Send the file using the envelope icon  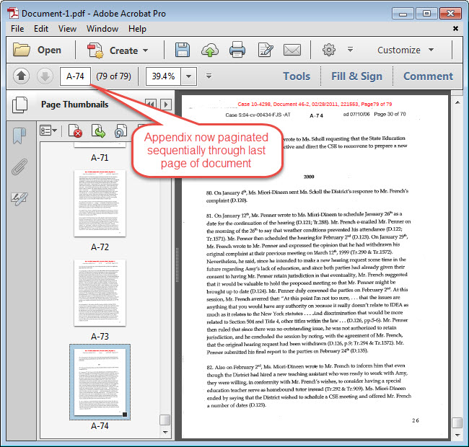tap(292, 50)
